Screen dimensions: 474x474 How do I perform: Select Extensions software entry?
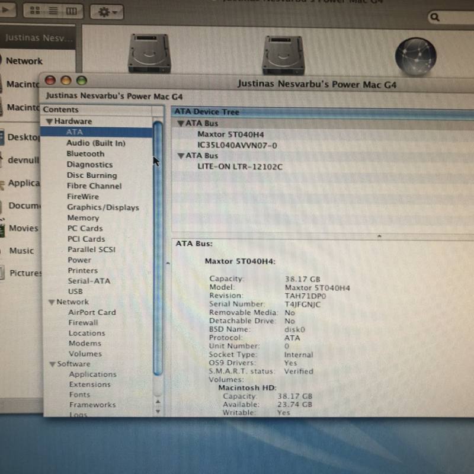tap(90, 384)
